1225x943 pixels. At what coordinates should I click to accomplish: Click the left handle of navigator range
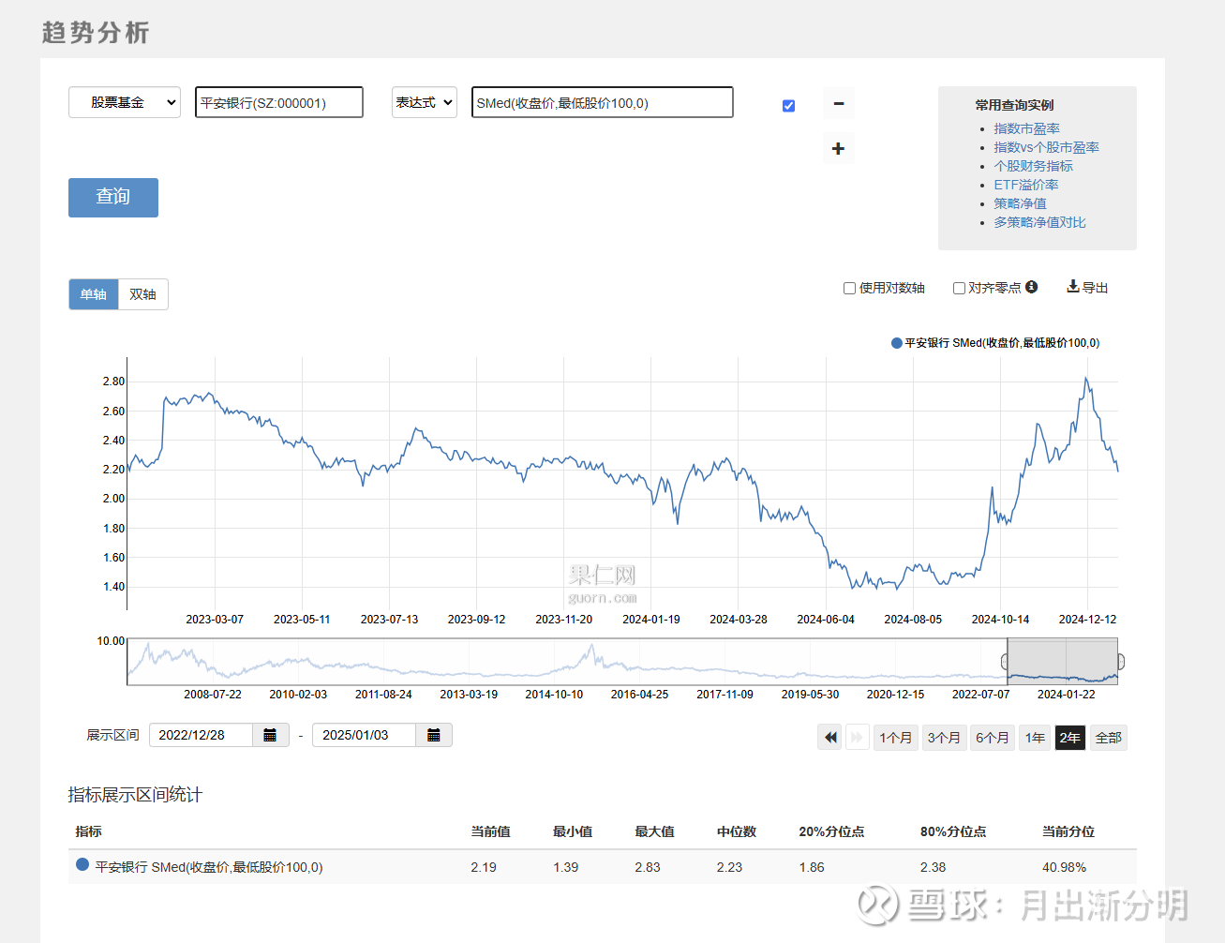(1006, 662)
